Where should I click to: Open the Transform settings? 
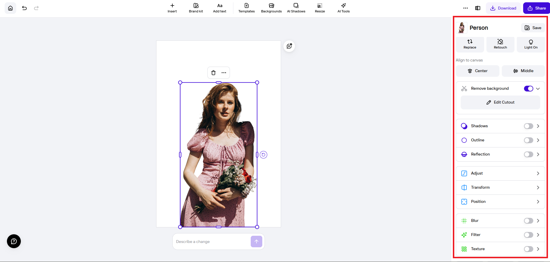pos(500,188)
